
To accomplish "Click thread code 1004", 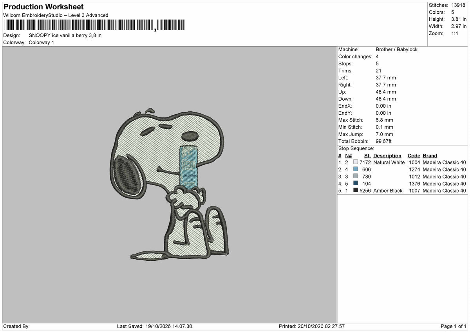I will point(414,162).
